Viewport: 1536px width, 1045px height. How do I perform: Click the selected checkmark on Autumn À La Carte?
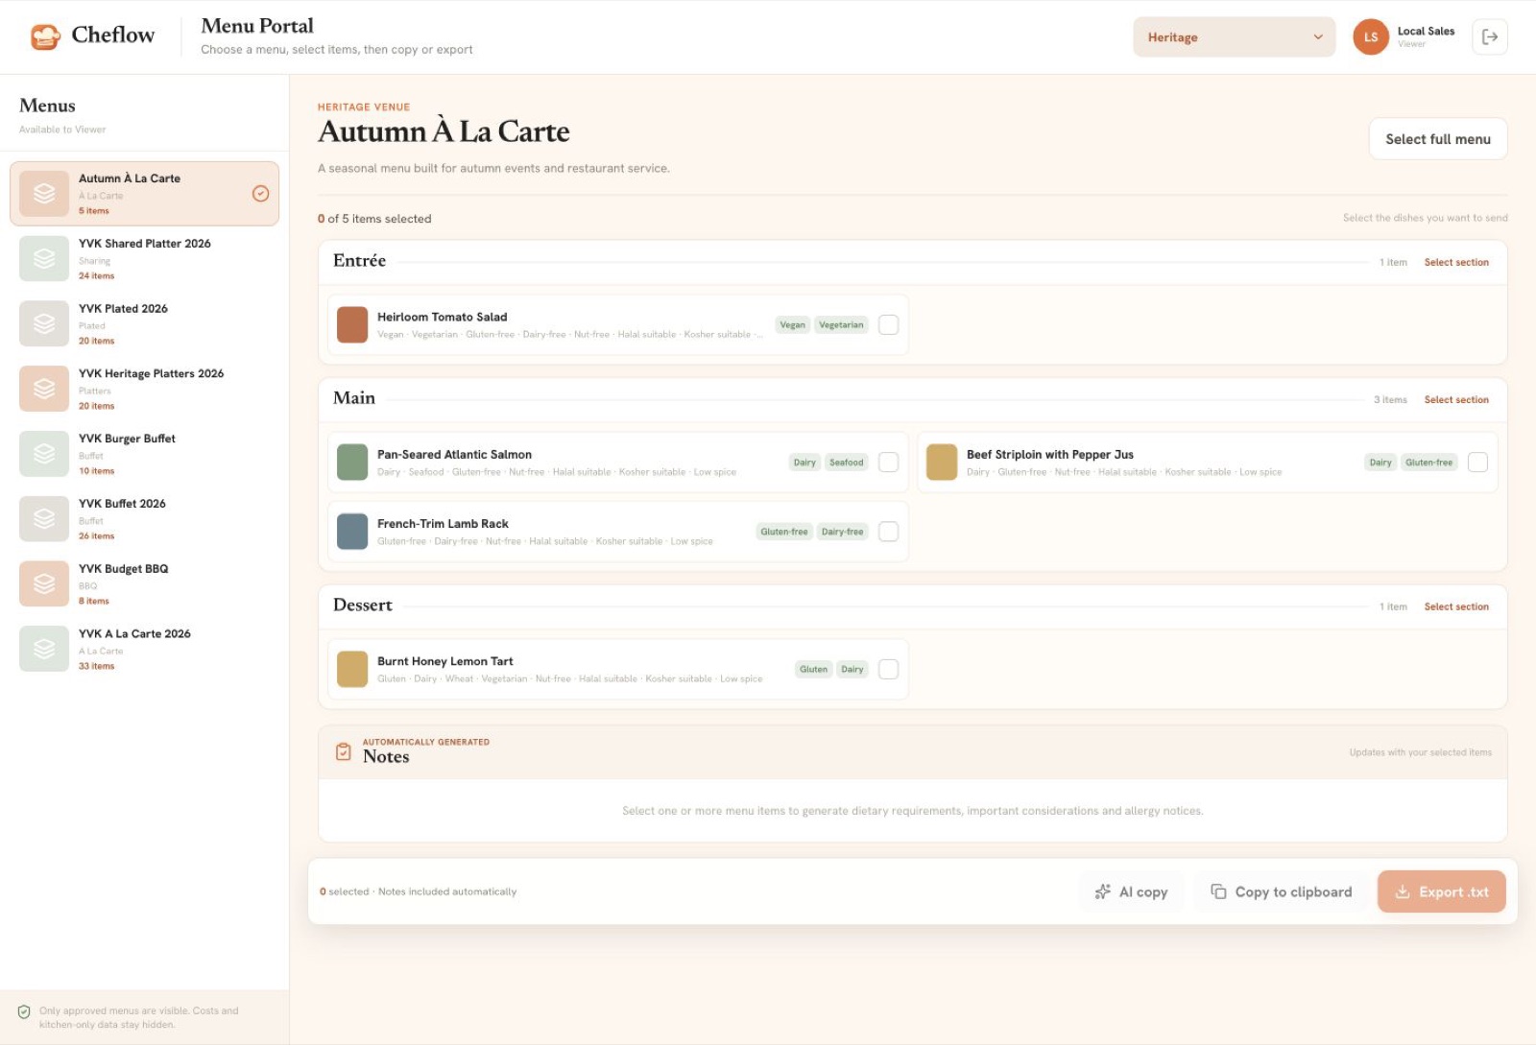[260, 194]
